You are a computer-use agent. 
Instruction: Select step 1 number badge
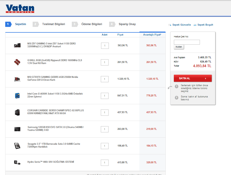8,24
